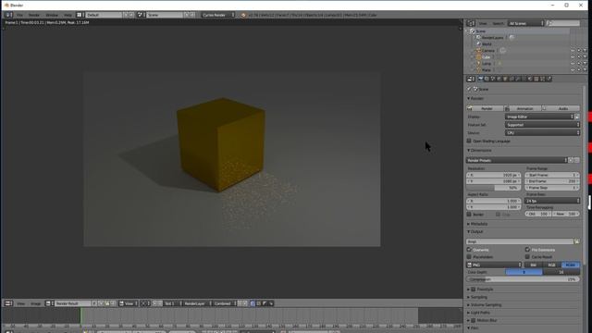The width and height of the screenshot is (592, 333).
Task: Click the Modifiers properties tab icon
Action: click(518, 79)
